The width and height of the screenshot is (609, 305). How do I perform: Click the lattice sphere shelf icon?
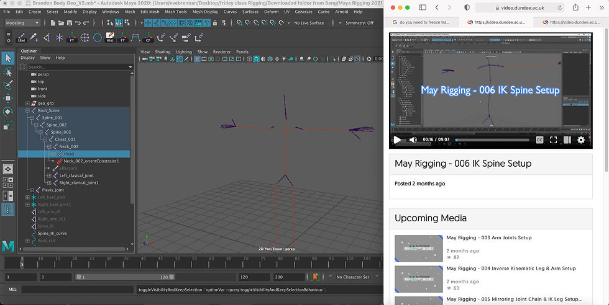pyautogui.click(x=85, y=37)
